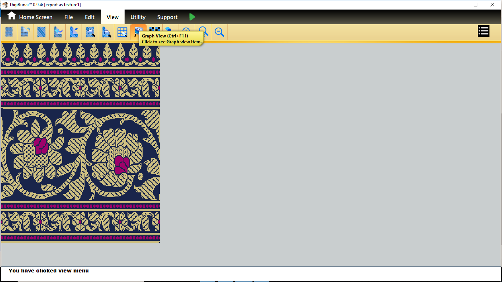The width and height of the screenshot is (502, 282).
Task: Click the dotted fabric with magnifier icon
Action: tap(90, 32)
